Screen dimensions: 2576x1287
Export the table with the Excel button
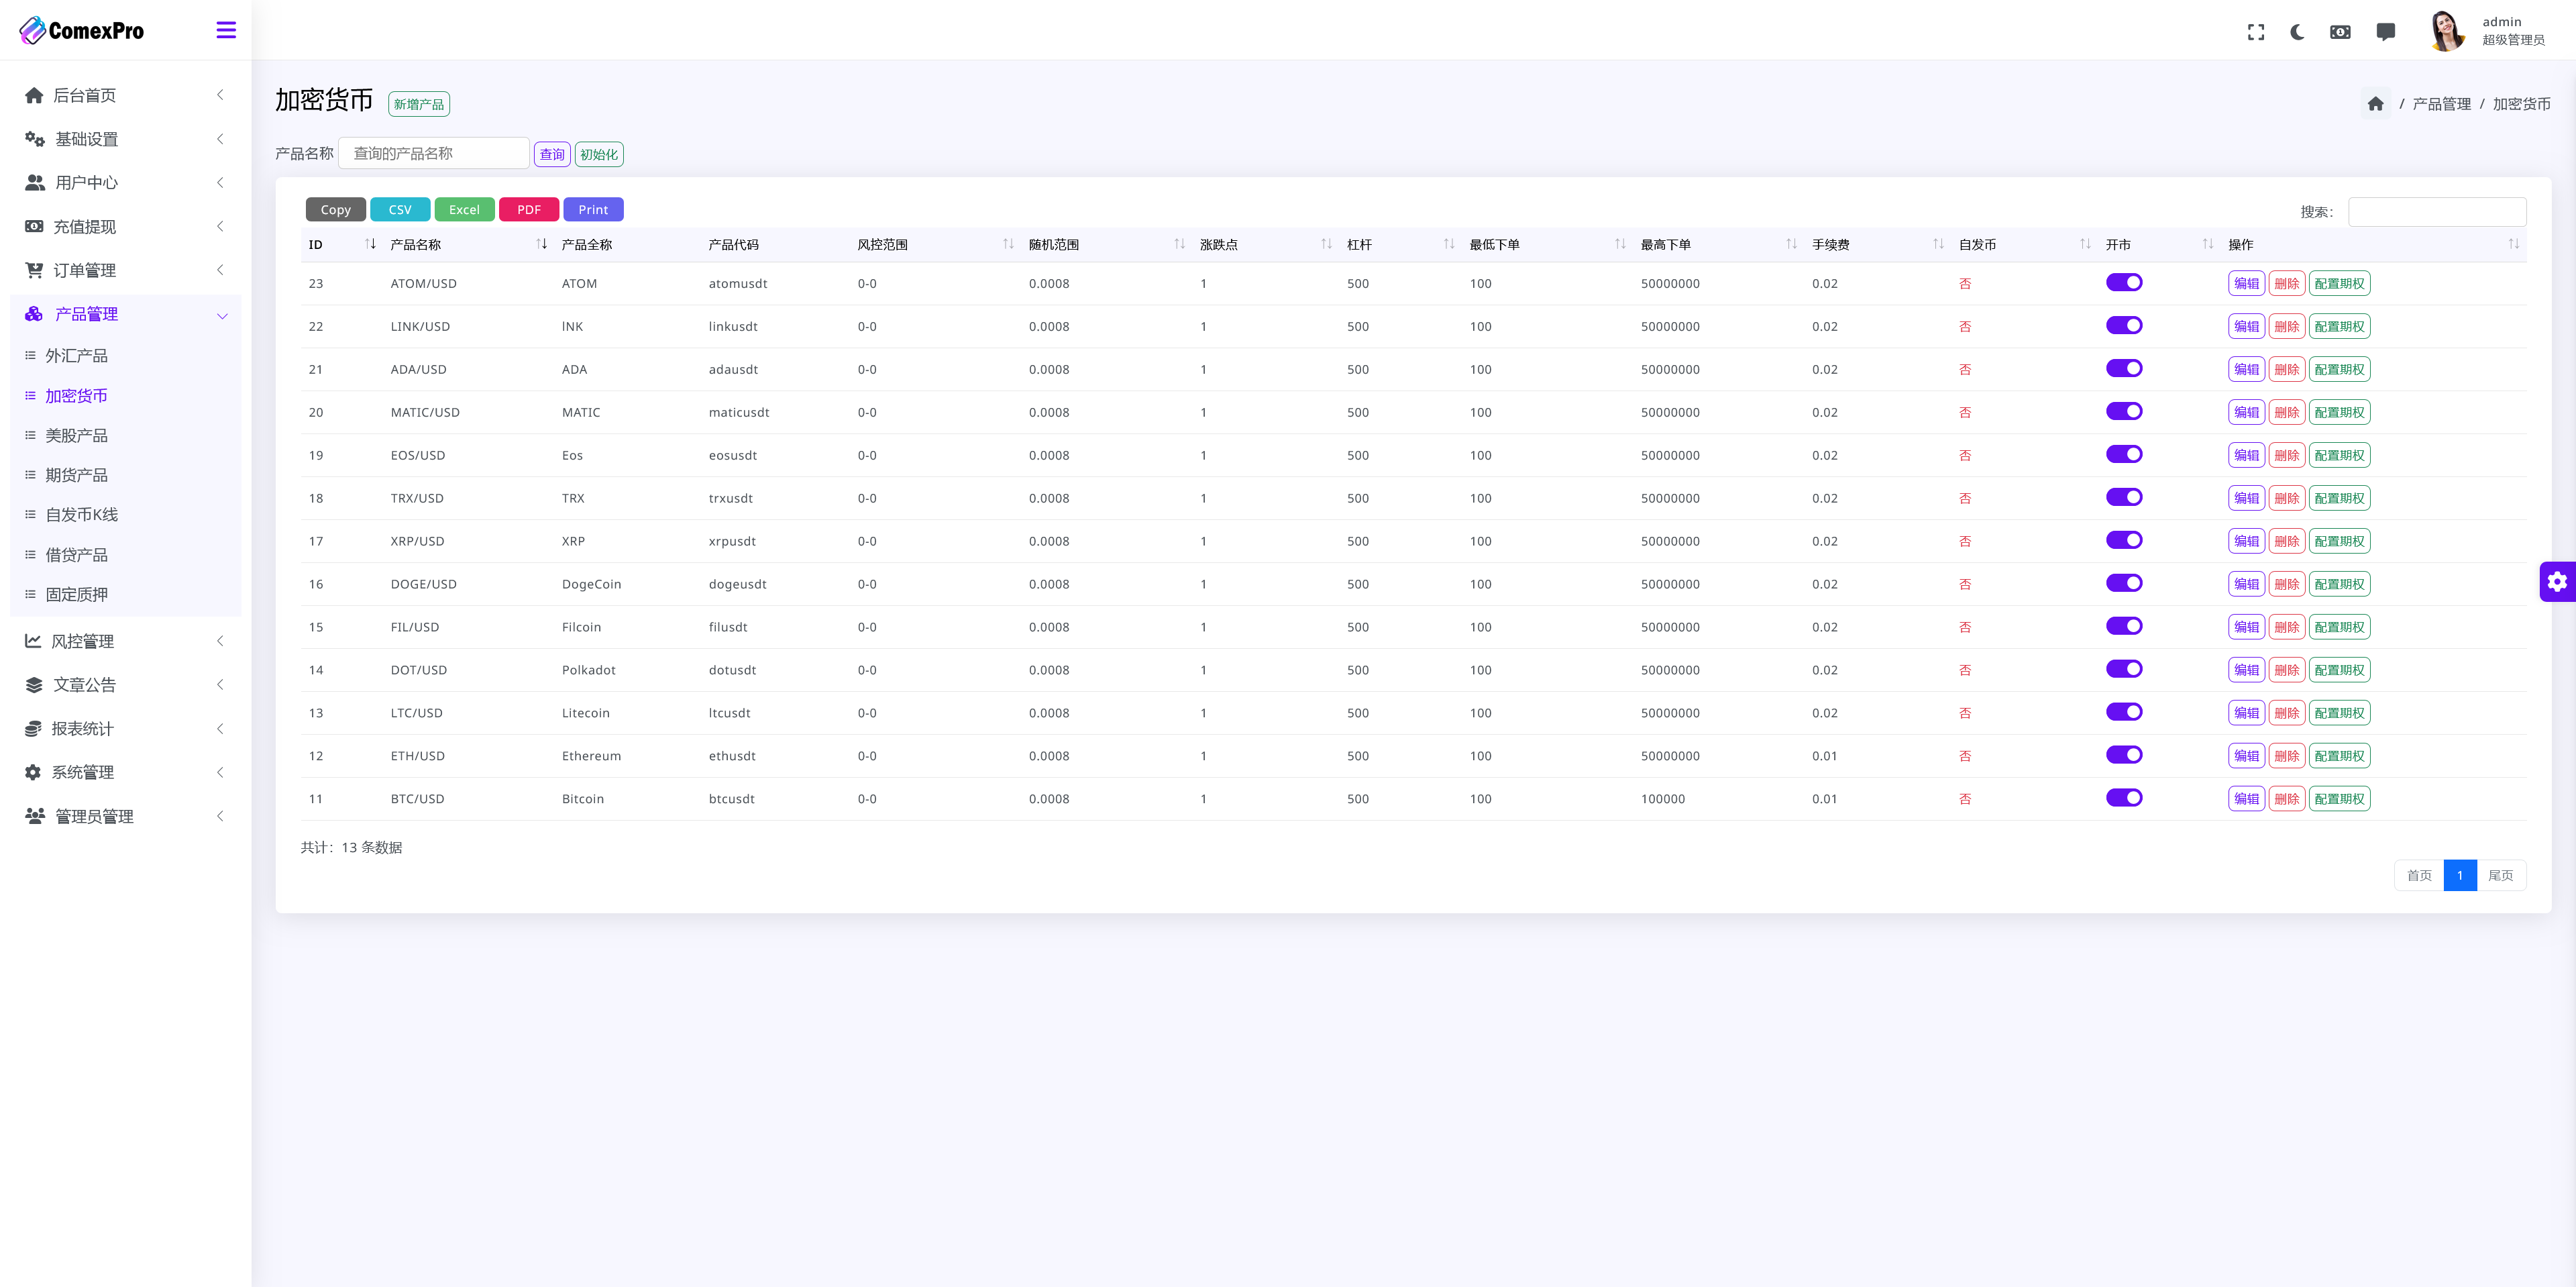pyautogui.click(x=464, y=210)
